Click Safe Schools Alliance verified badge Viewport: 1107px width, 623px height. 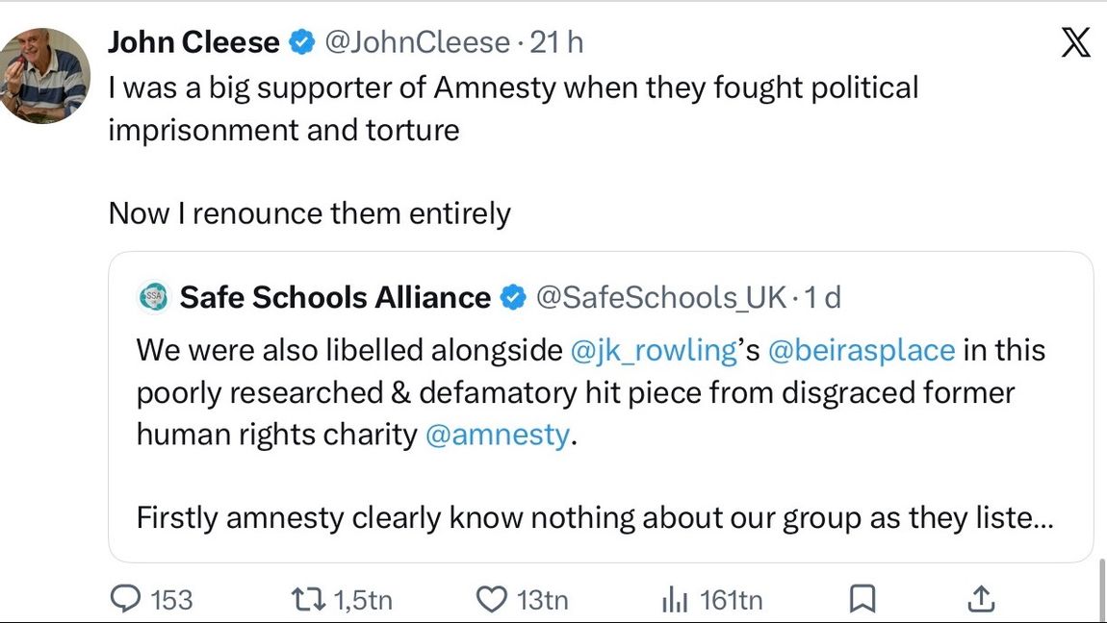[513, 297]
